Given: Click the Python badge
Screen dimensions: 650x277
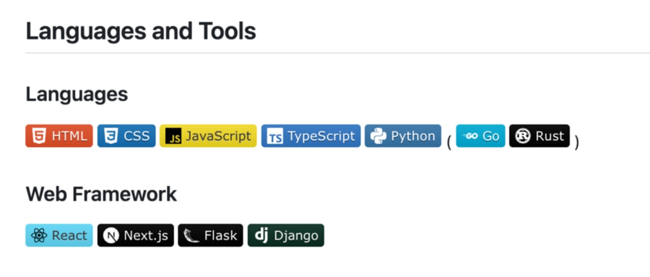Looking at the screenshot, I should [403, 136].
